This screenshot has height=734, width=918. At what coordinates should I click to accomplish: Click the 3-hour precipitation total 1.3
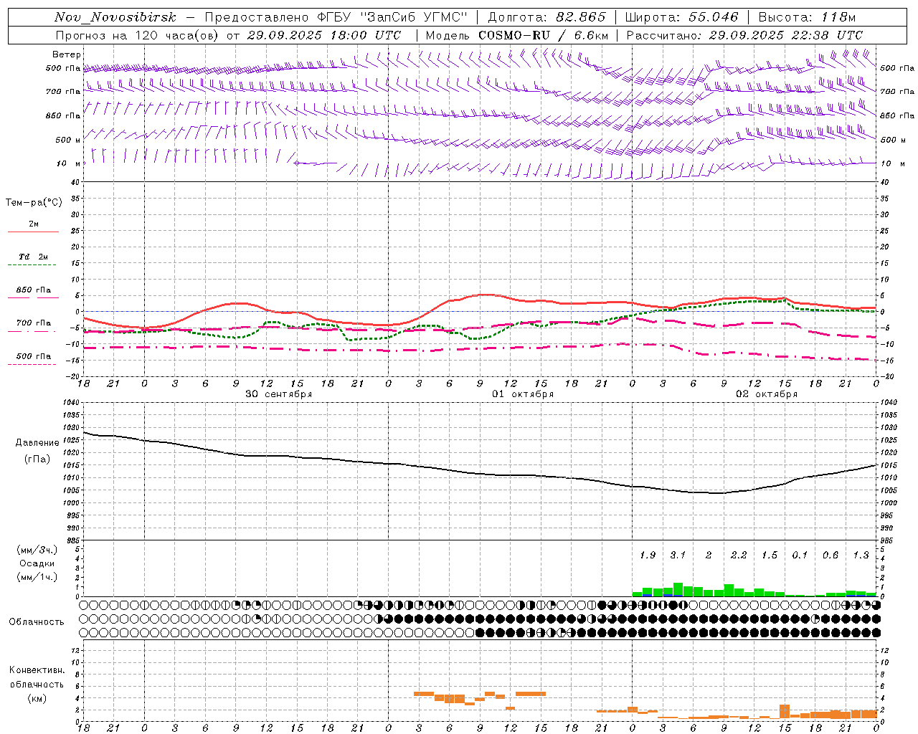861,556
